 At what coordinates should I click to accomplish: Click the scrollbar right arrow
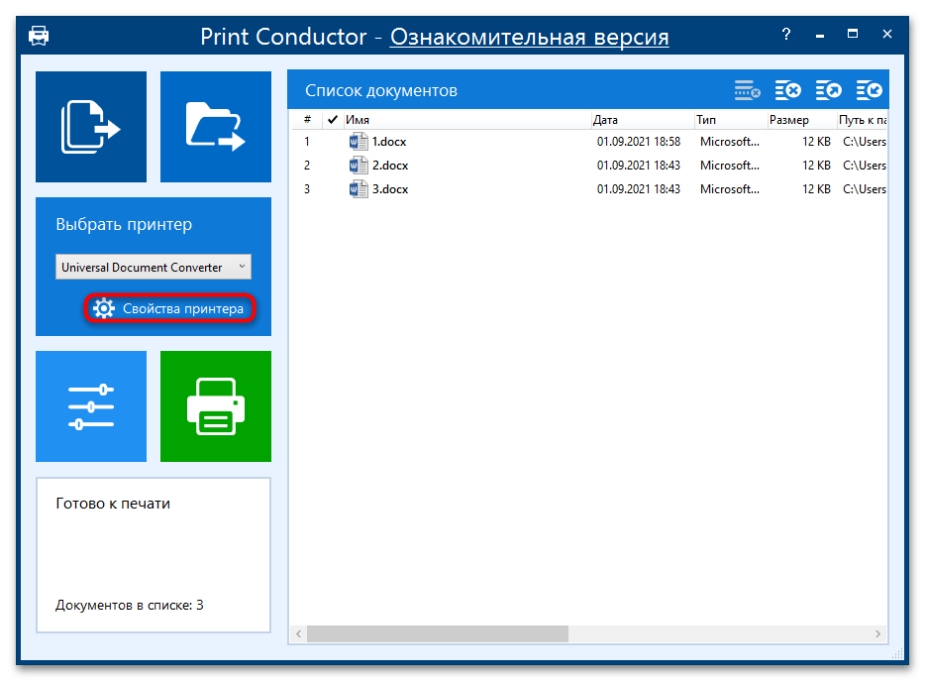pos(877,633)
